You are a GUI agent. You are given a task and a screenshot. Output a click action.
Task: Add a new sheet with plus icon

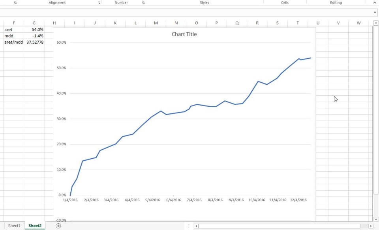58,226
